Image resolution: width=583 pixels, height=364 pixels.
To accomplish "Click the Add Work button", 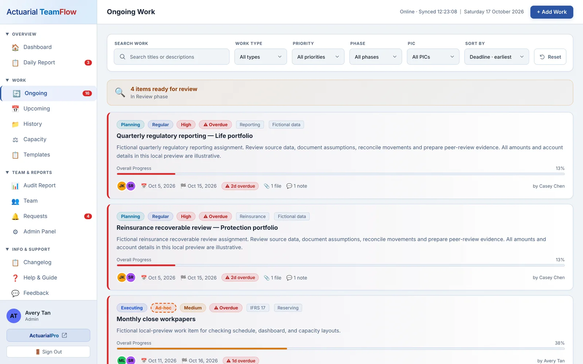I will point(552,12).
